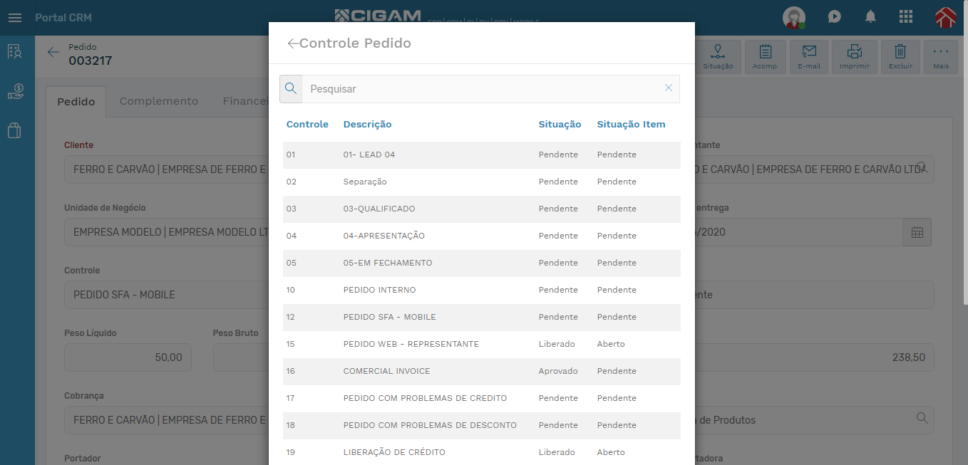This screenshot has height=465, width=968.
Task: Select row PEDIDO WEB - REPRESENTANTE
Action: point(482,344)
